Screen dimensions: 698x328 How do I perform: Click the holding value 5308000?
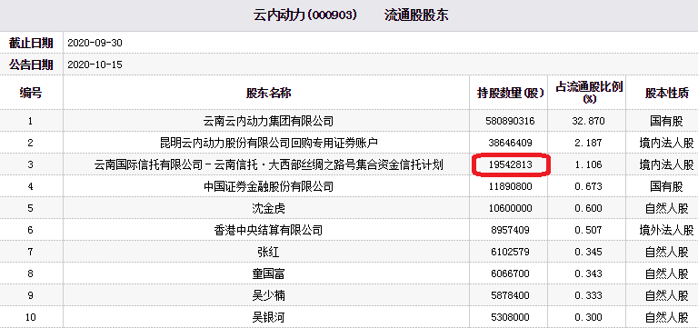coord(511,318)
